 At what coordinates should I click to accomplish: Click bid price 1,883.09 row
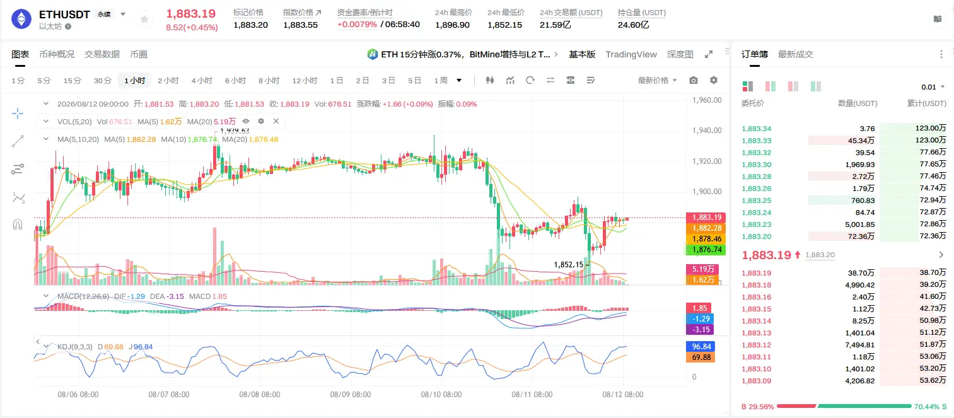tap(844, 381)
